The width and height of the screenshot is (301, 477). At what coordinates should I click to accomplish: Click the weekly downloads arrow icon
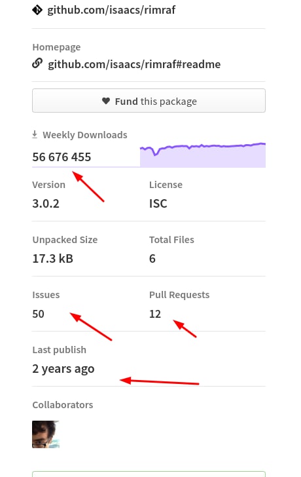coord(35,134)
